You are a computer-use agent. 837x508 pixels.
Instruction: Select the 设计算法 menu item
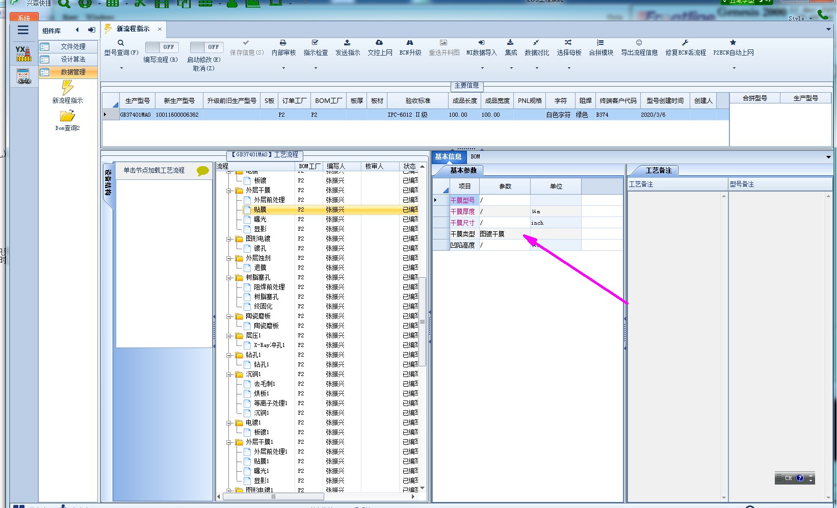pos(68,59)
